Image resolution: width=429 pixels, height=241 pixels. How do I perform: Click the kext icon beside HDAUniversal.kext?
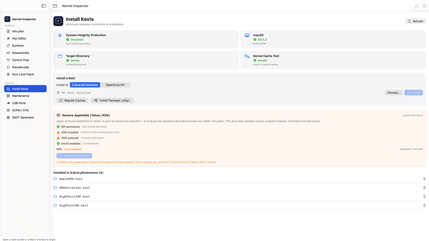point(55,188)
